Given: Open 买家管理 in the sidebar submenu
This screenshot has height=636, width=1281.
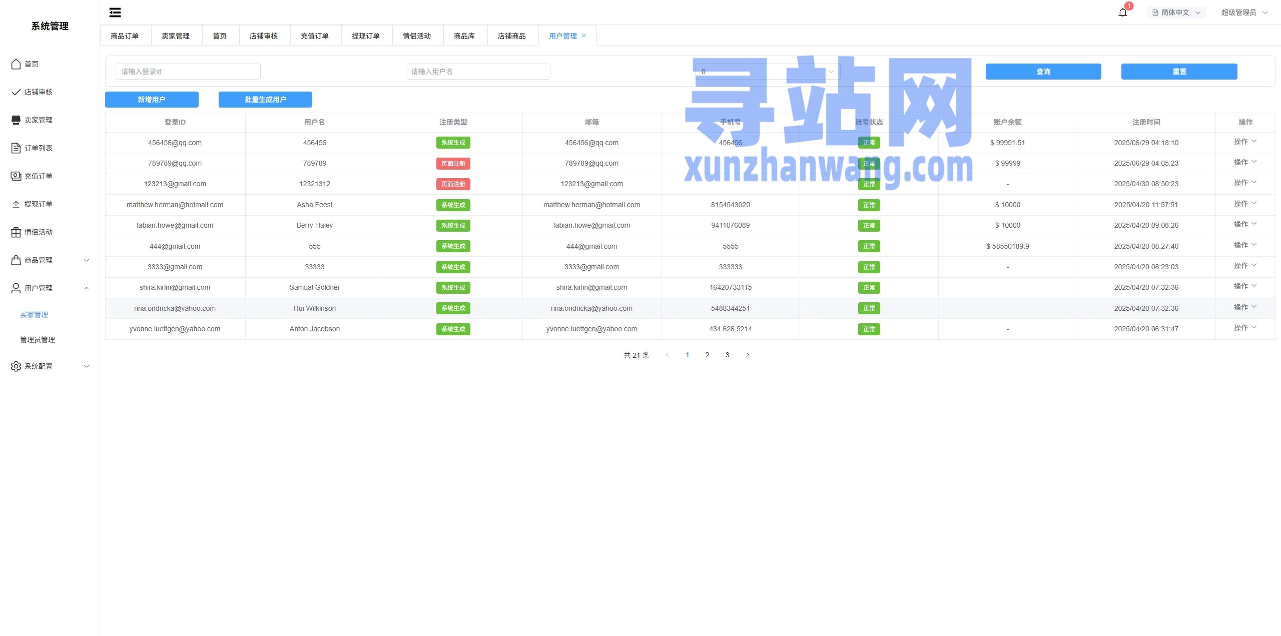Looking at the screenshot, I should click(34, 315).
